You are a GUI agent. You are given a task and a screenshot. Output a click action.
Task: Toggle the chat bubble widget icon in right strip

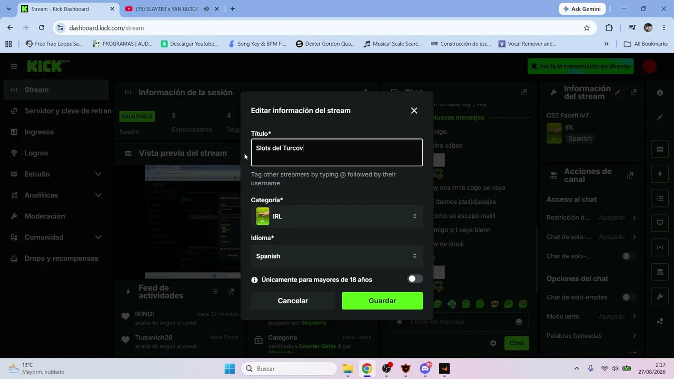pyautogui.click(x=660, y=223)
